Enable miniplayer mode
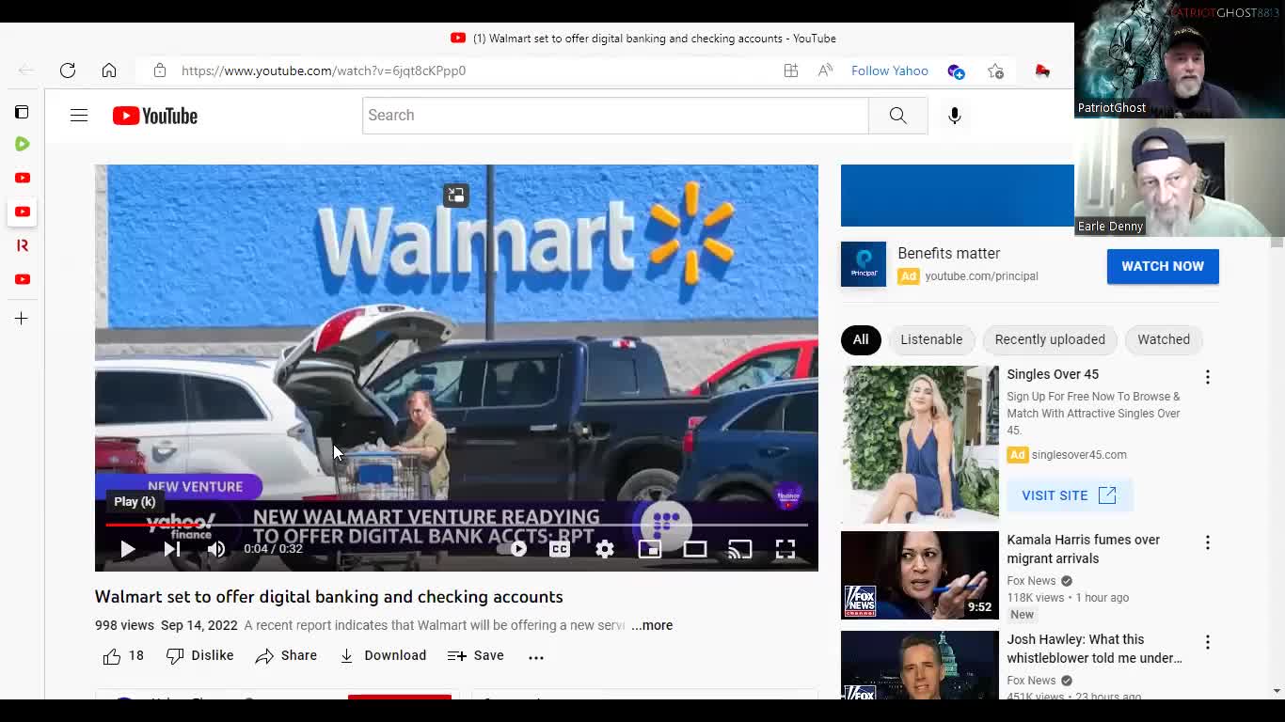 650,549
